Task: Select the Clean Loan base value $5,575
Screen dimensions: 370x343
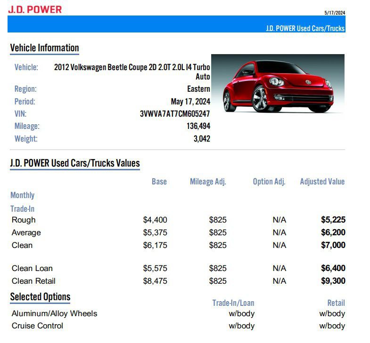Action: point(155,268)
